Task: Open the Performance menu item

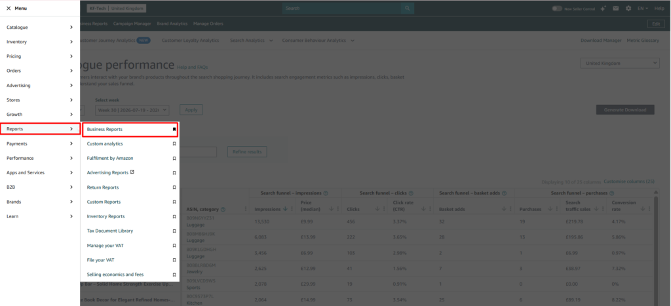Action: pyautogui.click(x=40, y=159)
